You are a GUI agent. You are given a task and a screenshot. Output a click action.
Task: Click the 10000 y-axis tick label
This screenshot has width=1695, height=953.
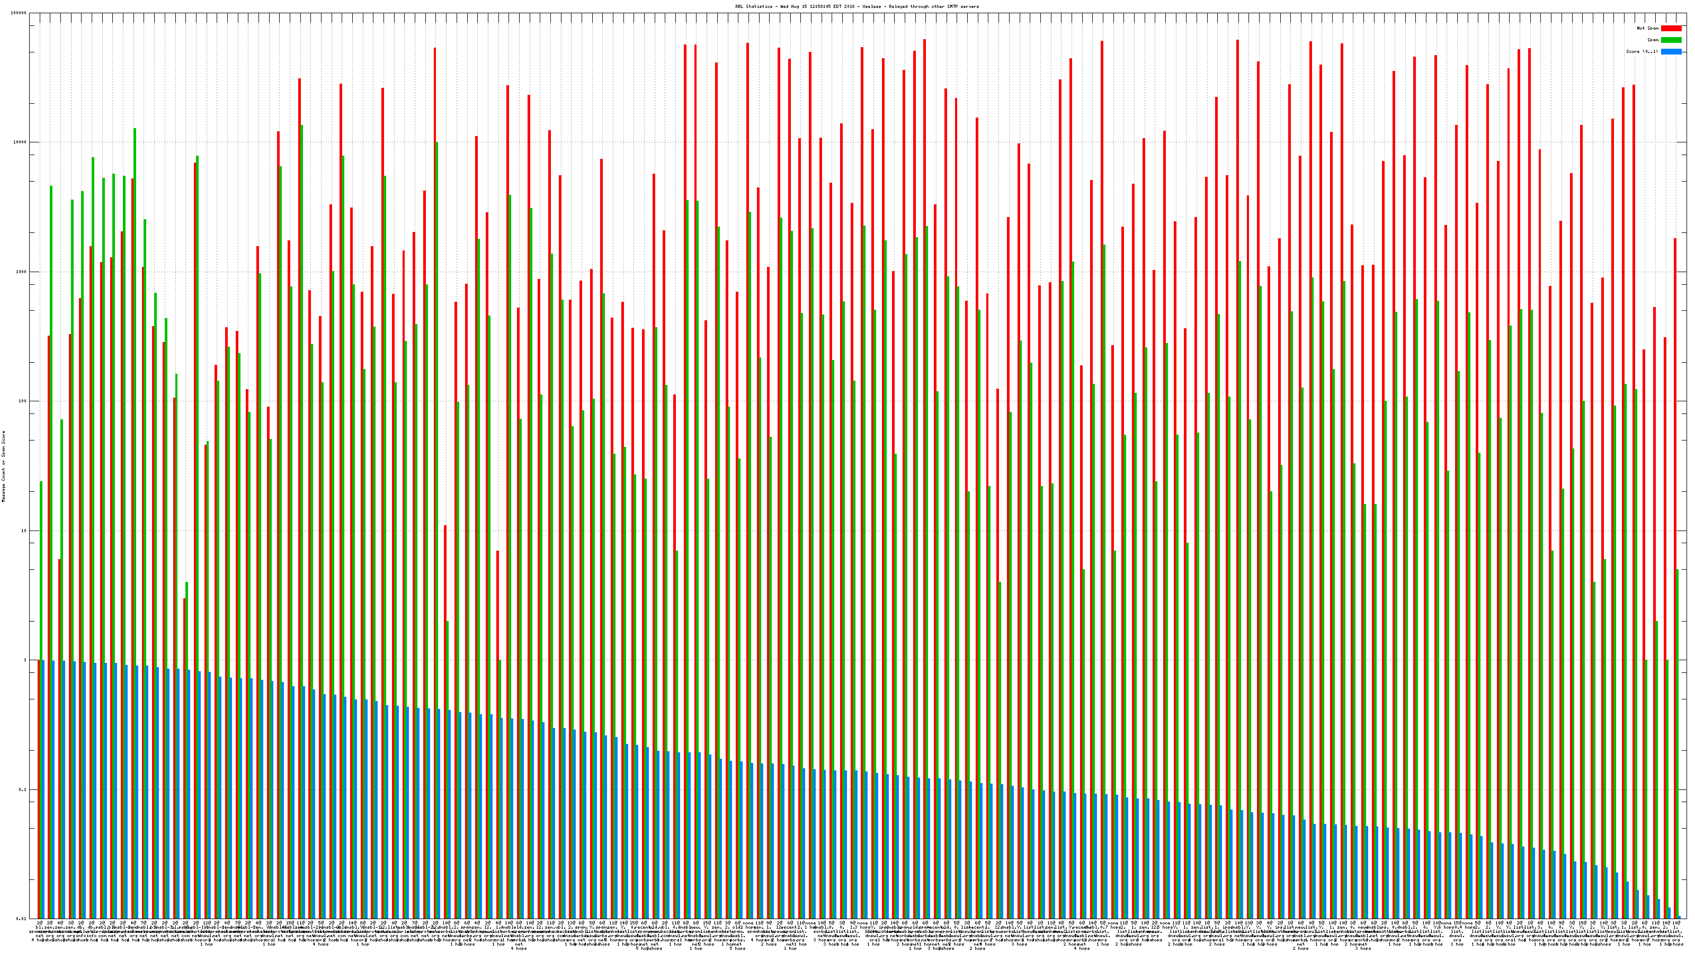[x=21, y=142]
